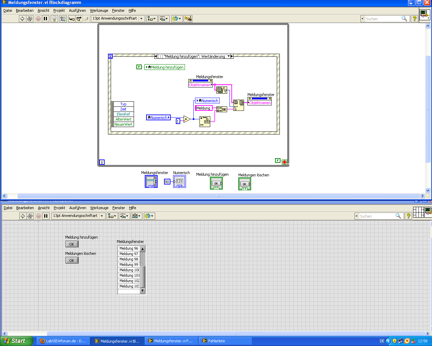The width and height of the screenshot is (432, 346).
Task: Click OK button under Meldung hinzufügen
Action: 72,244
